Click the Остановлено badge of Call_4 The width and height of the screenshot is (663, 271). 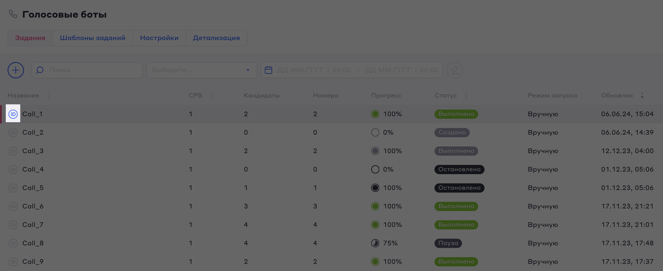[459, 169]
